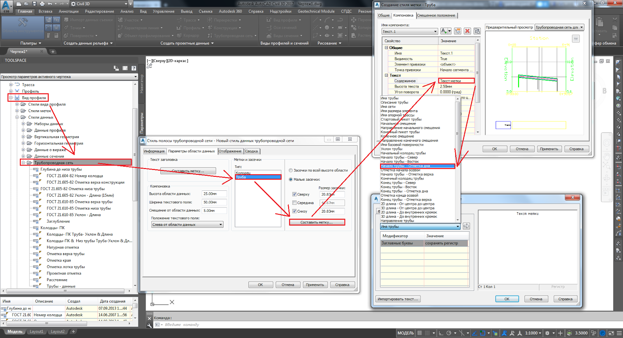Add a new drawing tab with plus icon

[x=53, y=51]
